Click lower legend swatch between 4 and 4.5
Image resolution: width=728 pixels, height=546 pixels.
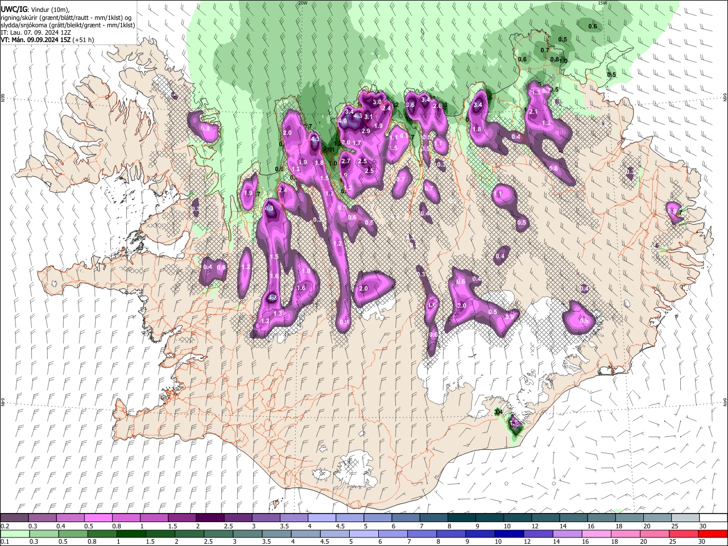306,534
